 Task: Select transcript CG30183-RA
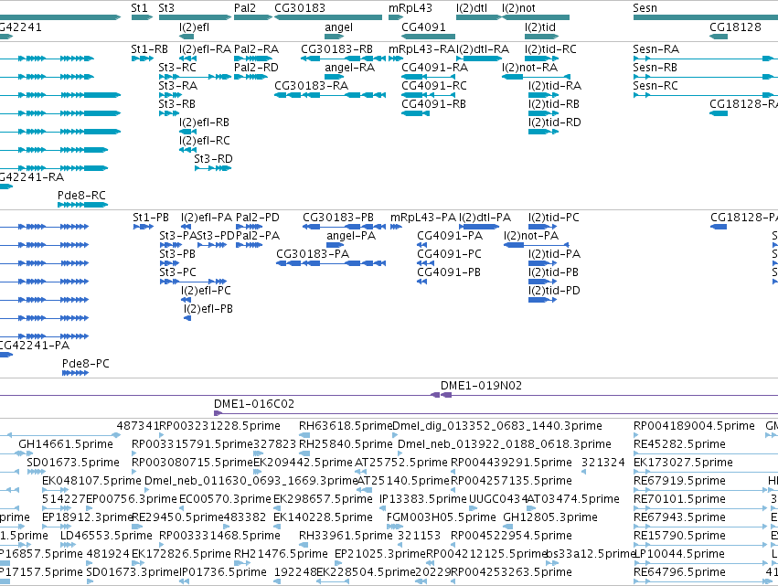point(330,95)
